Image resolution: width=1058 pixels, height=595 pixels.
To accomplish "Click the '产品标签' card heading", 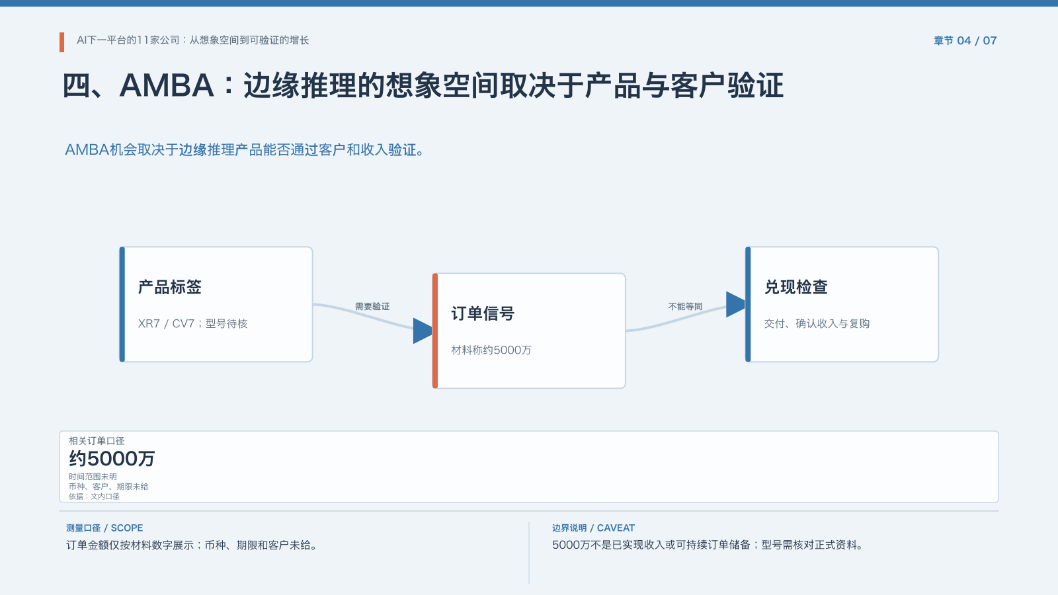I will point(170,287).
